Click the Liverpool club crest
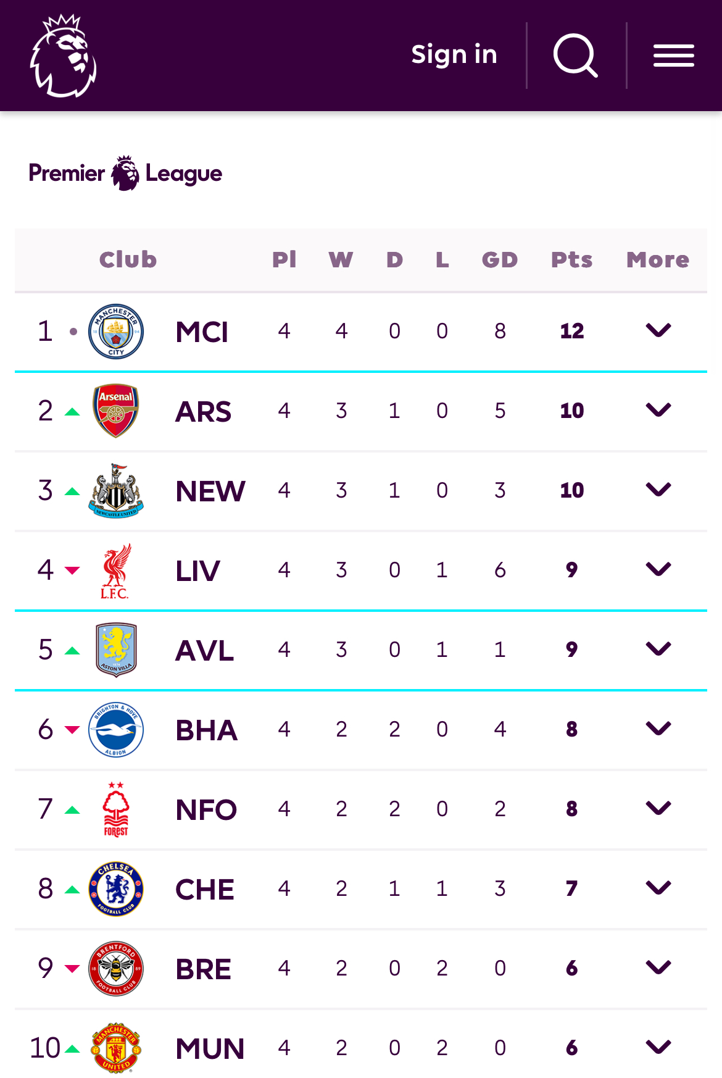This screenshot has height=1078, width=722. tap(116, 570)
